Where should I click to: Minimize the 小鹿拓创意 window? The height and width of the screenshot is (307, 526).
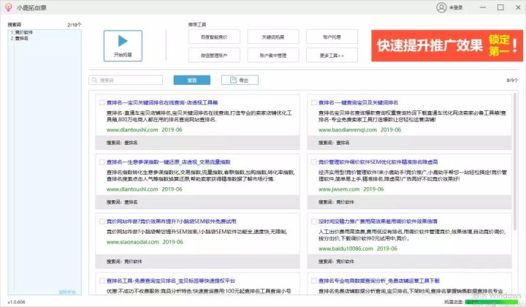pyautogui.click(x=483, y=7)
